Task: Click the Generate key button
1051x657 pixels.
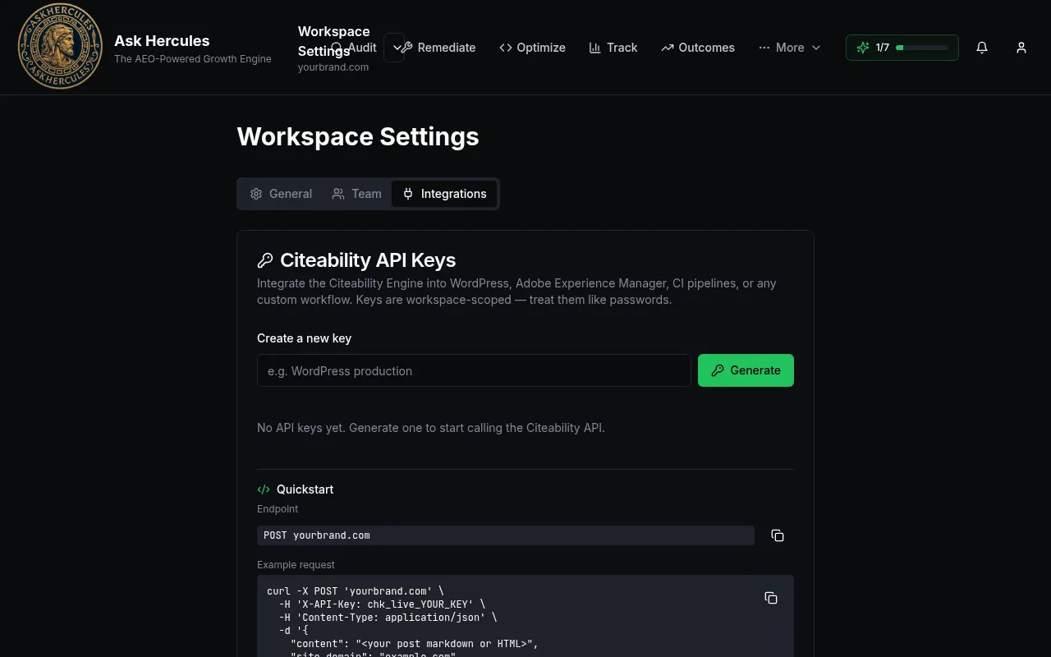Action: pyautogui.click(x=746, y=370)
